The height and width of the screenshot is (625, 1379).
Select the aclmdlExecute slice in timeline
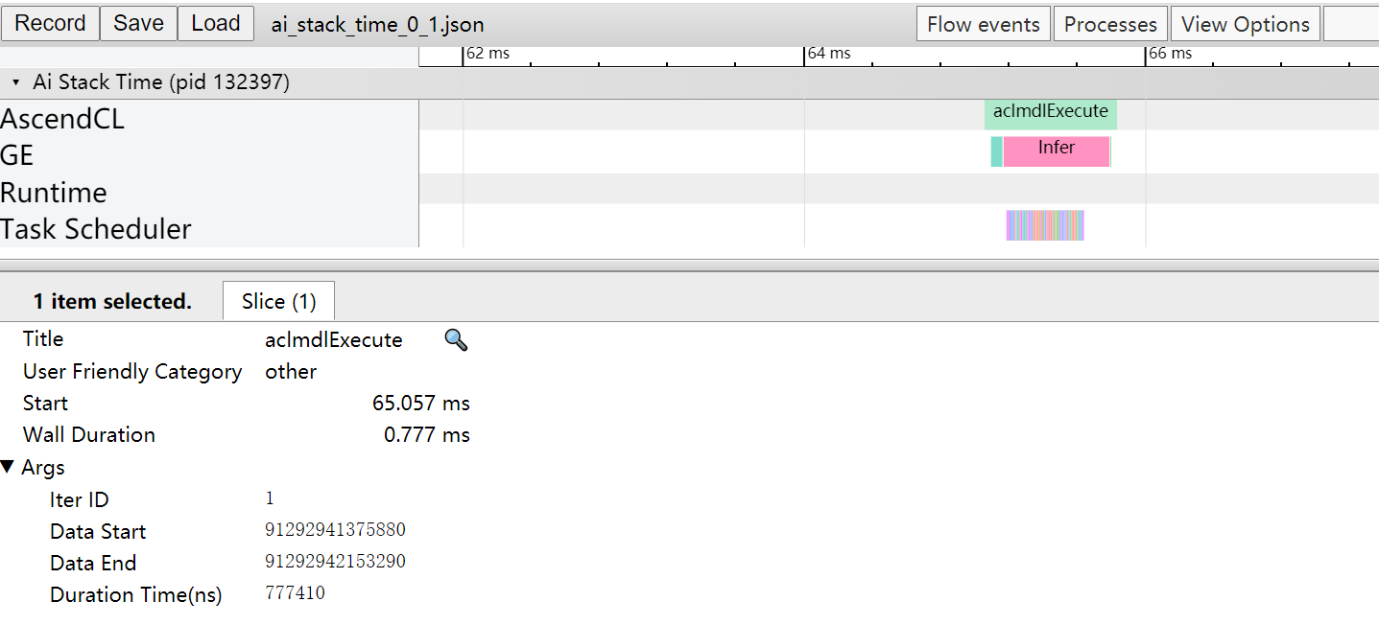tap(1050, 113)
